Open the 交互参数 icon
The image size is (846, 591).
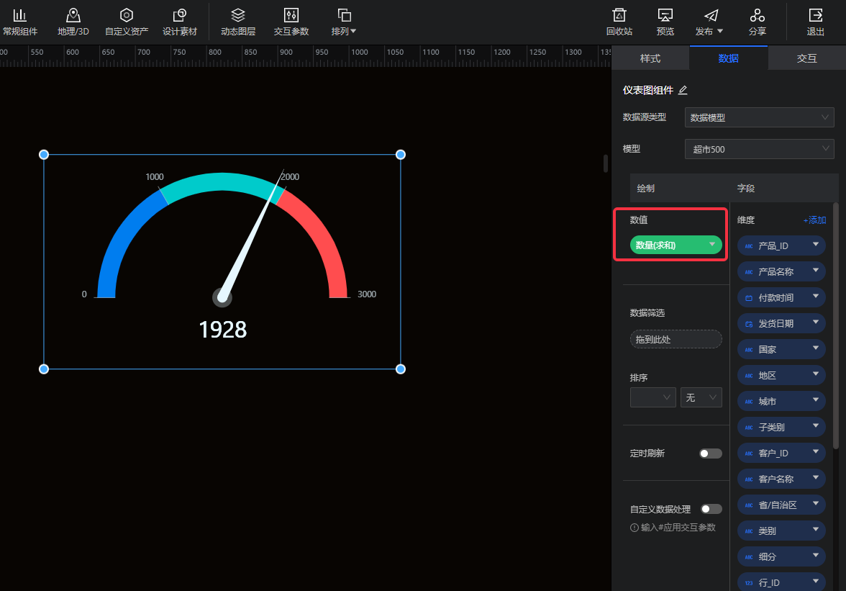tap(291, 15)
